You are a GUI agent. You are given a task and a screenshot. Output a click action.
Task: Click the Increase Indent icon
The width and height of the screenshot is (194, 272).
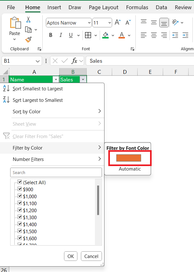click(x=185, y=35)
